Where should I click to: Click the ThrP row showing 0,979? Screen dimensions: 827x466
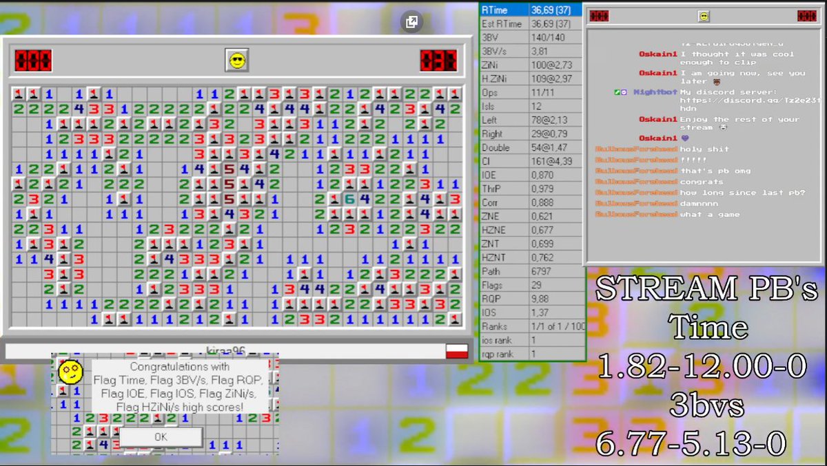pyautogui.click(x=531, y=189)
